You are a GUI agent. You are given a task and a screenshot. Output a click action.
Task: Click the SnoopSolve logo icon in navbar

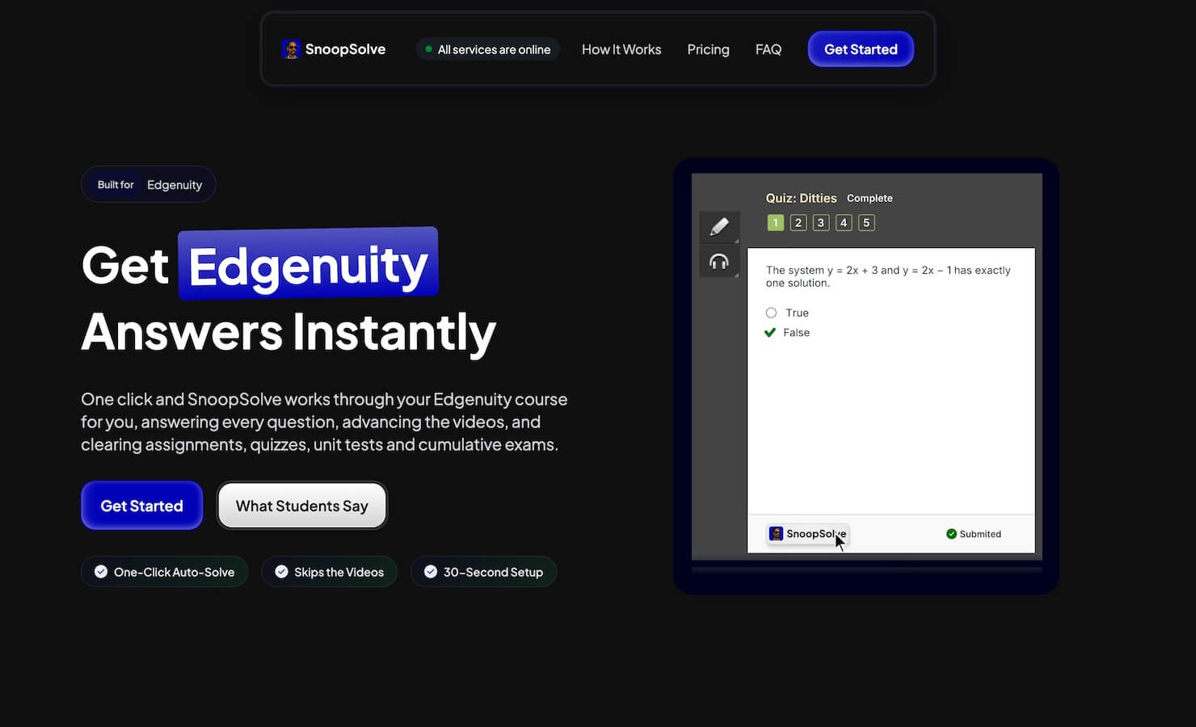click(291, 49)
